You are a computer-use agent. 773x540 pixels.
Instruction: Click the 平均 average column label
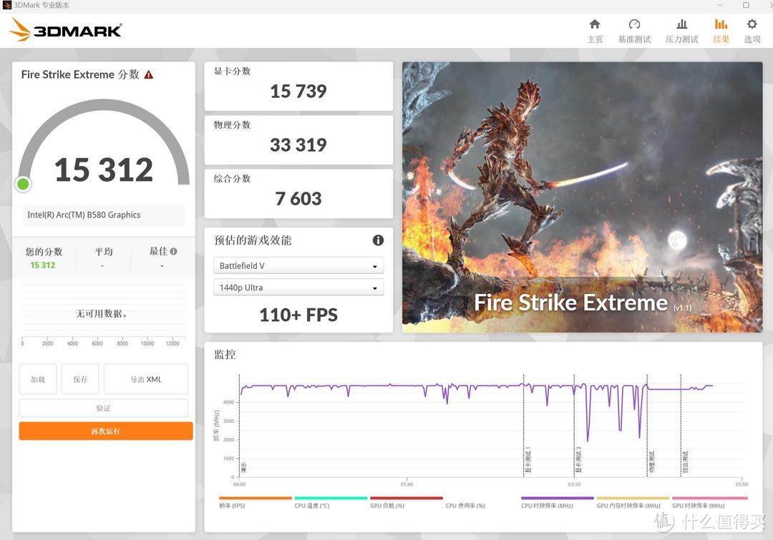coord(104,251)
